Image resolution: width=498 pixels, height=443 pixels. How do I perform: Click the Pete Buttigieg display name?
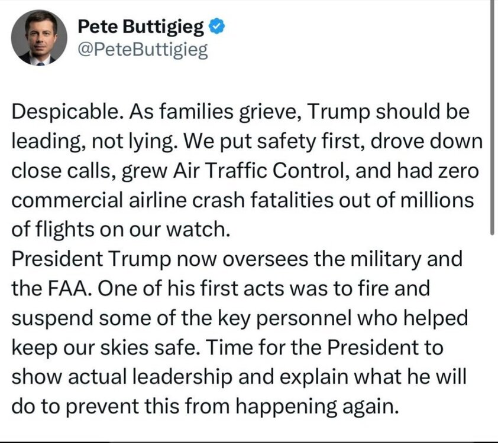[x=140, y=27]
